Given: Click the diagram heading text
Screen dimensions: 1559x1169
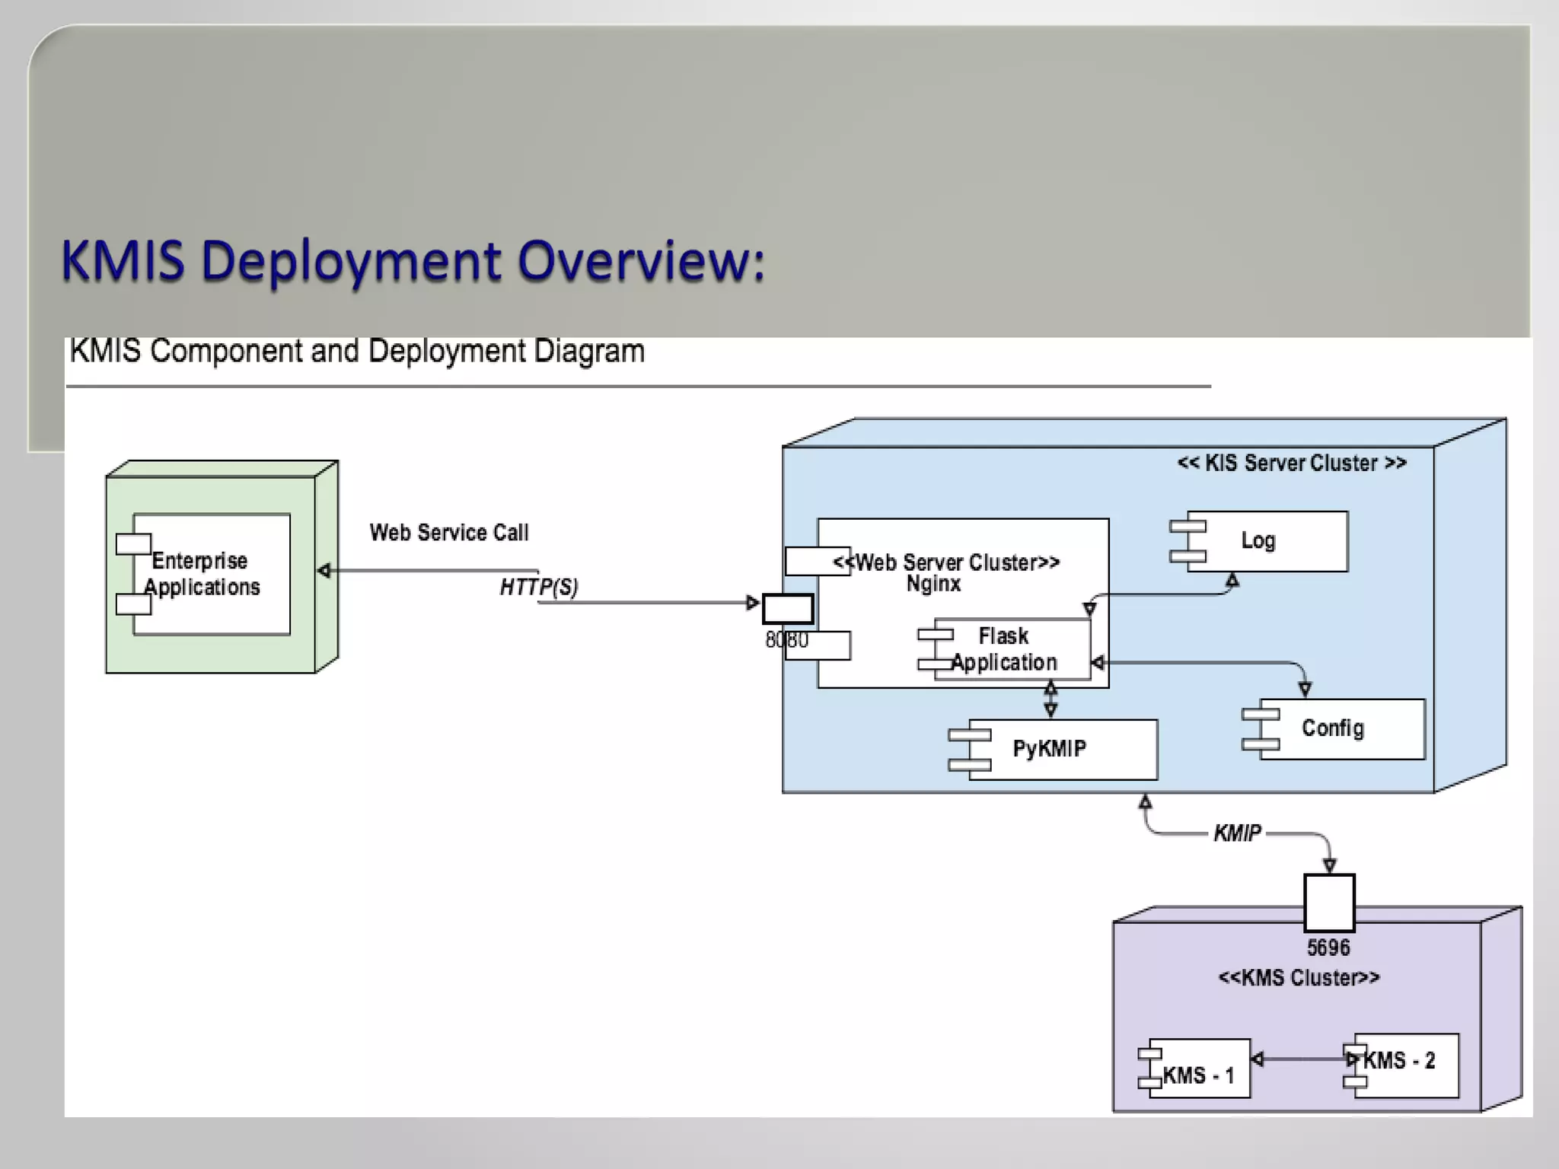Looking at the screenshot, I should pos(357,352).
